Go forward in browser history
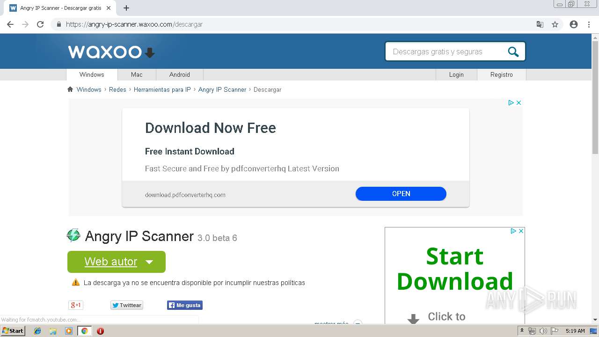This screenshot has height=337, width=599. (25, 24)
